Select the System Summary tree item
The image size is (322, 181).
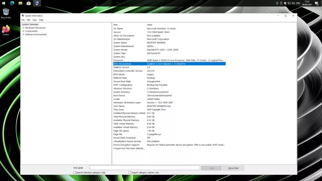(30, 25)
